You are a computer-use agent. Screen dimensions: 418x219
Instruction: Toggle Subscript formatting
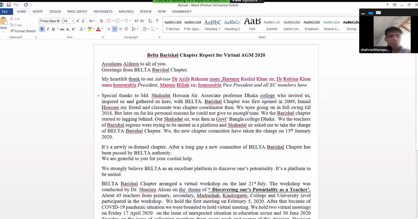(68, 29)
